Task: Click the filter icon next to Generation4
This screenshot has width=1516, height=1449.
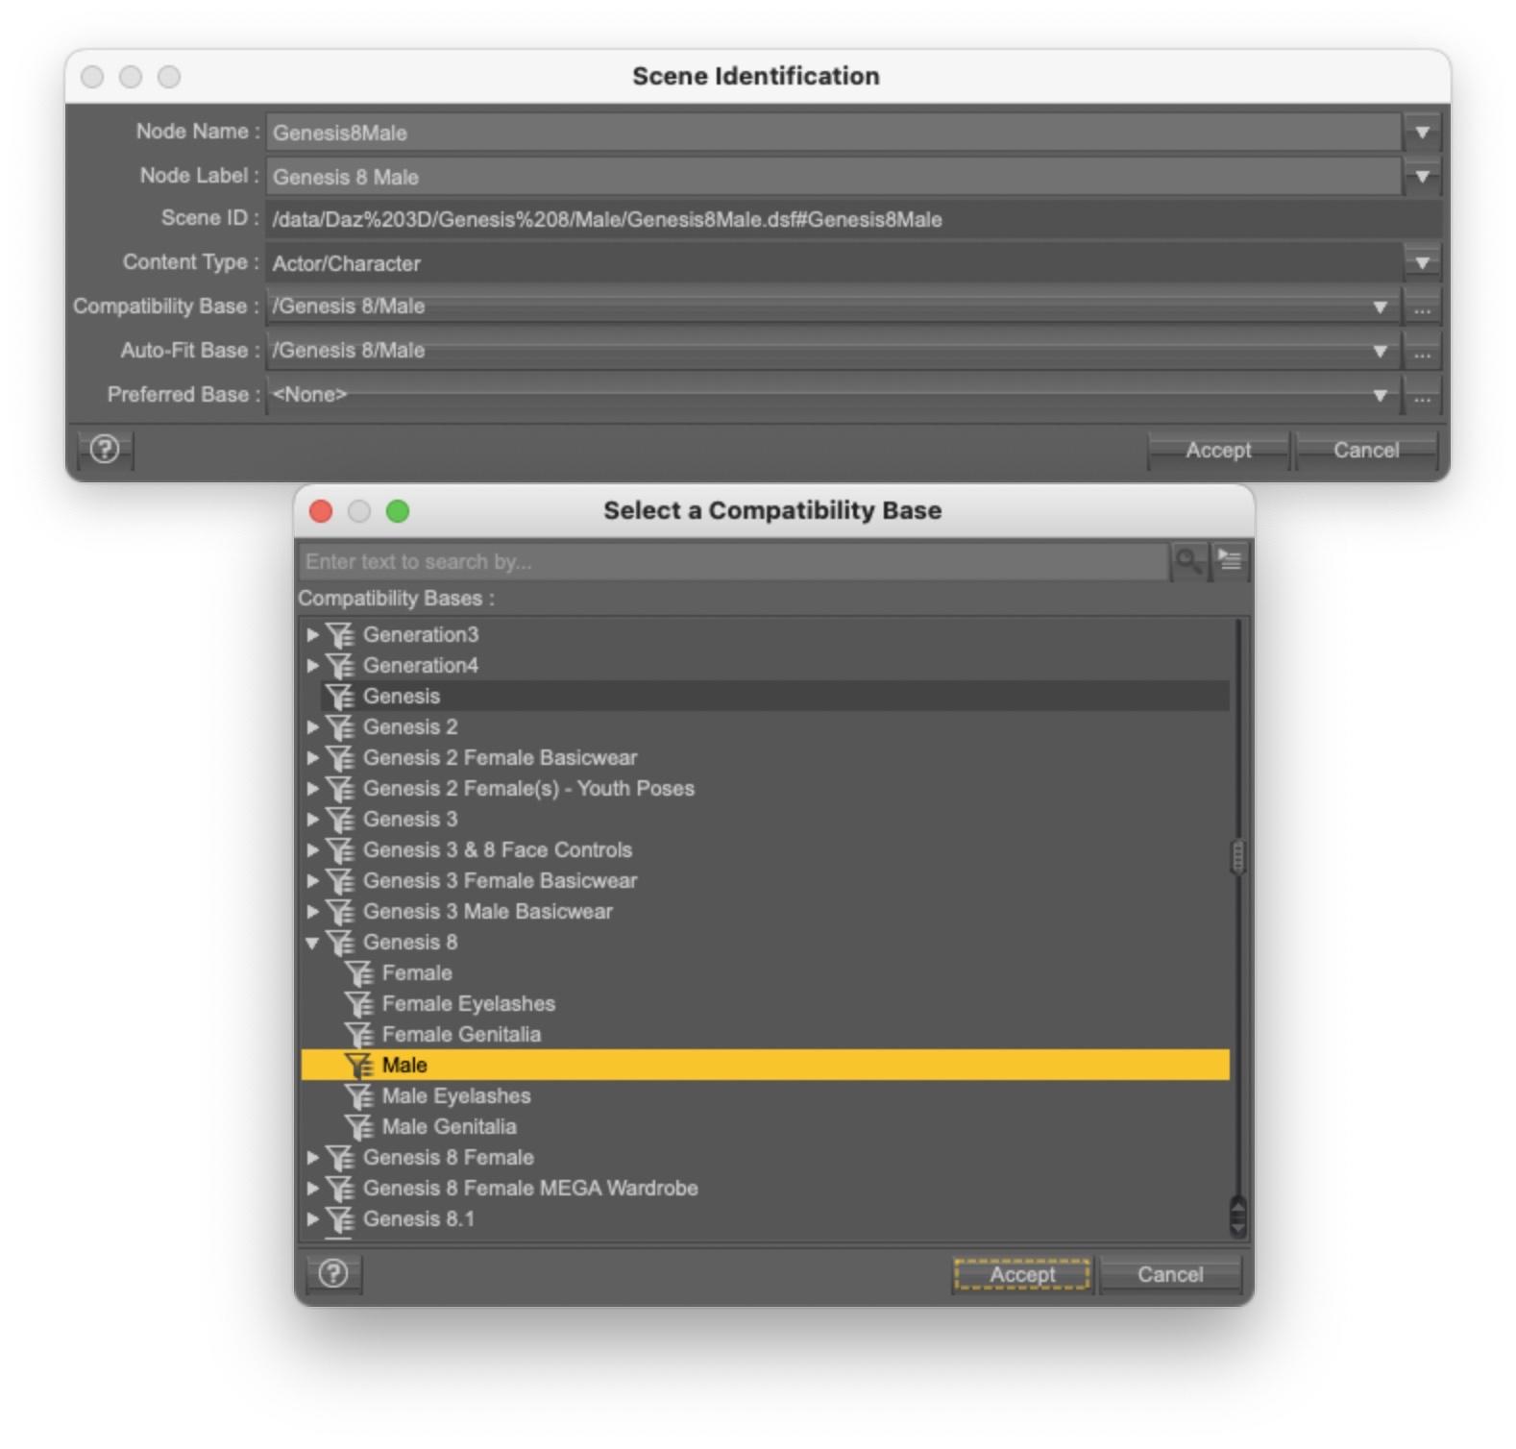Action: [340, 666]
